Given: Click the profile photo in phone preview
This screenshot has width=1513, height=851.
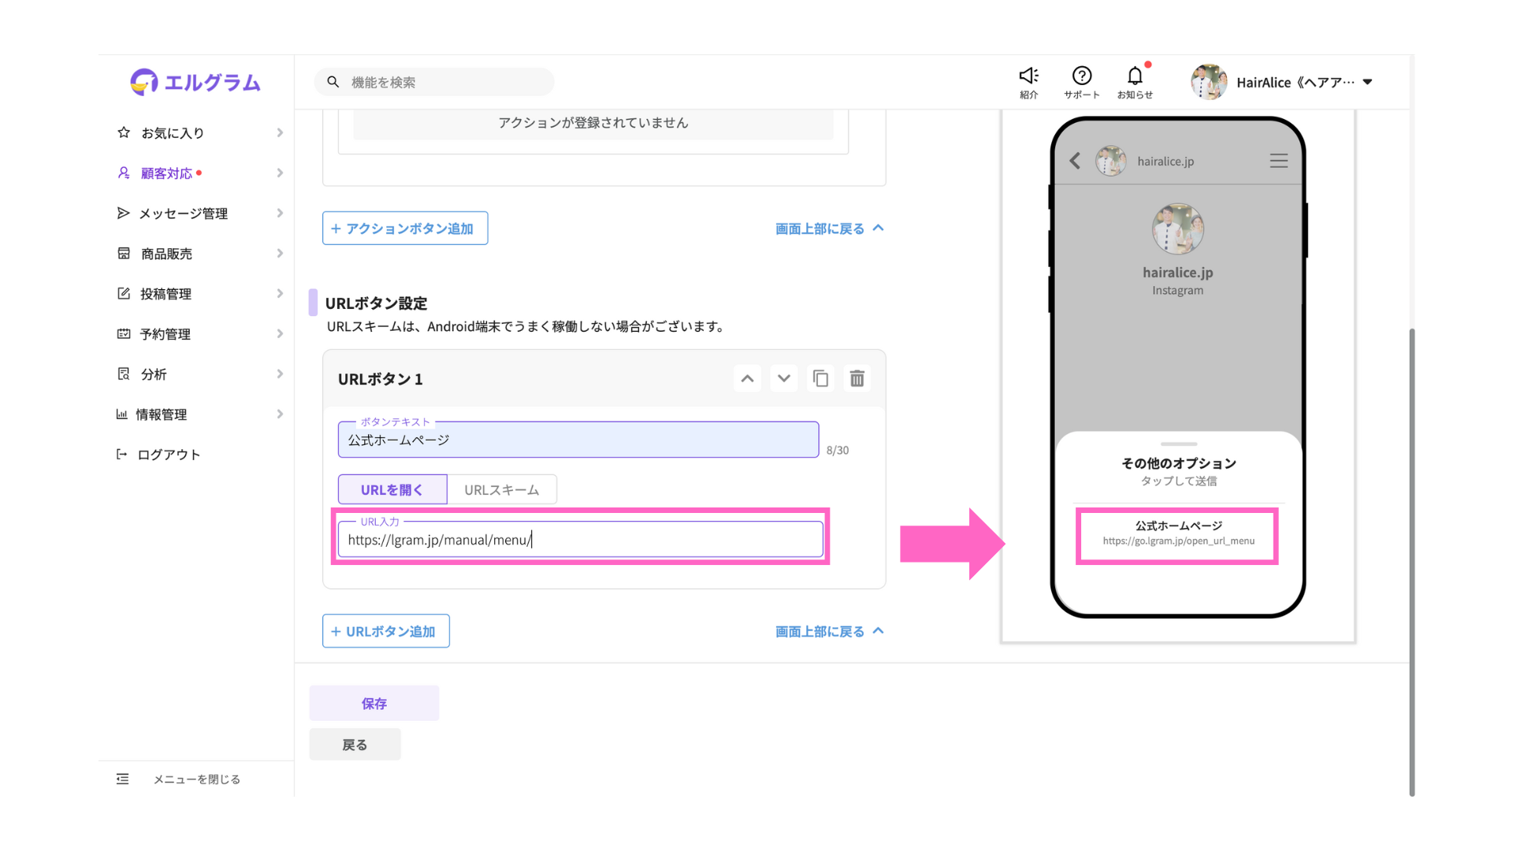Looking at the screenshot, I should [1178, 229].
